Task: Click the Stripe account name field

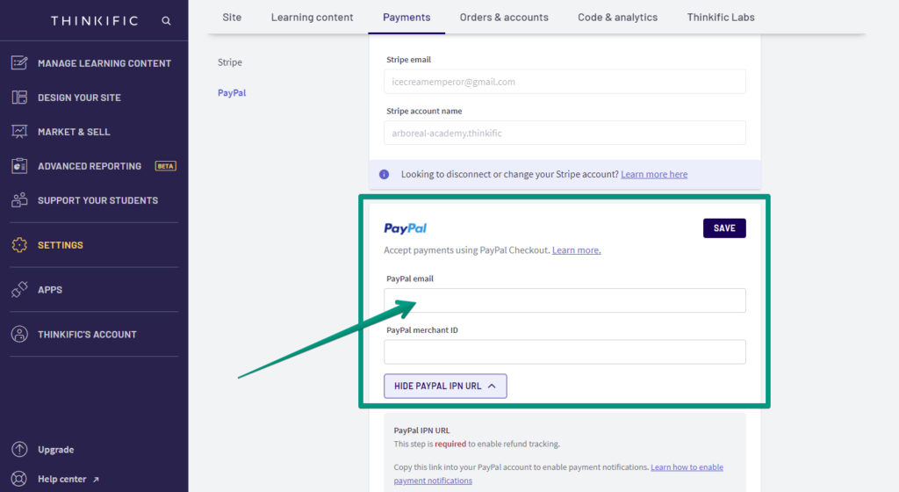Action: point(565,133)
